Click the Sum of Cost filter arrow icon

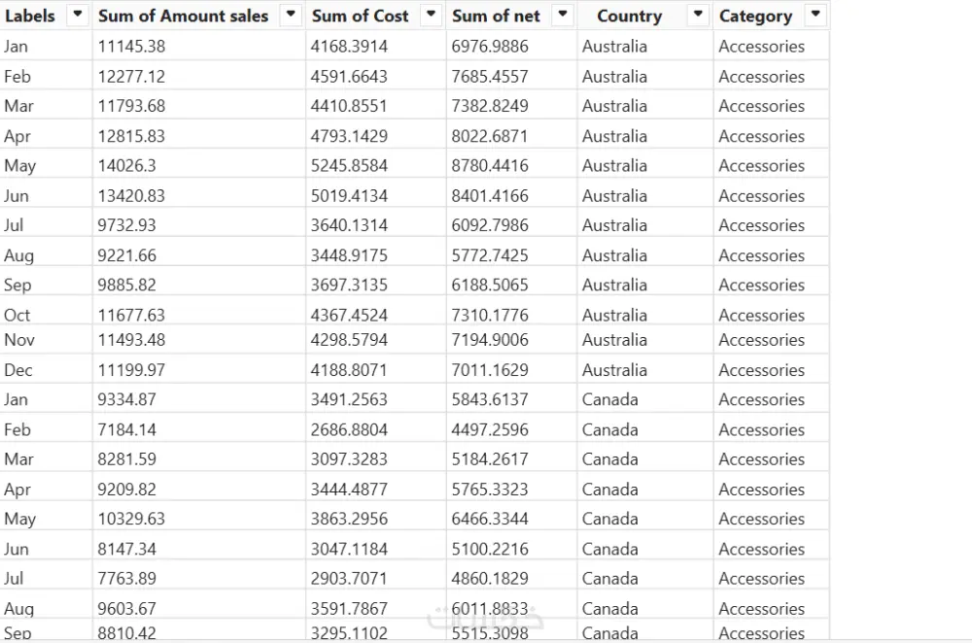click(431, 16)
